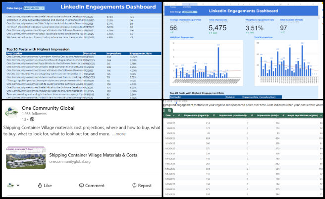This screenshot has height=199, width=325.
Task: Select the Total Impressions bar chart
Action: pos(286,63)
